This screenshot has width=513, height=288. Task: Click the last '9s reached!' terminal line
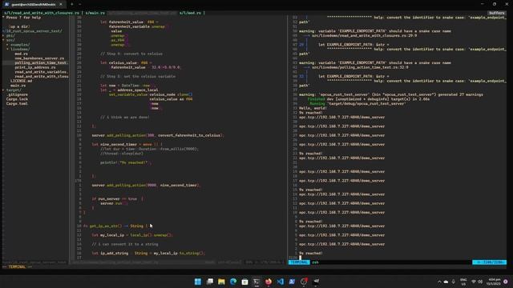[310, 254]
